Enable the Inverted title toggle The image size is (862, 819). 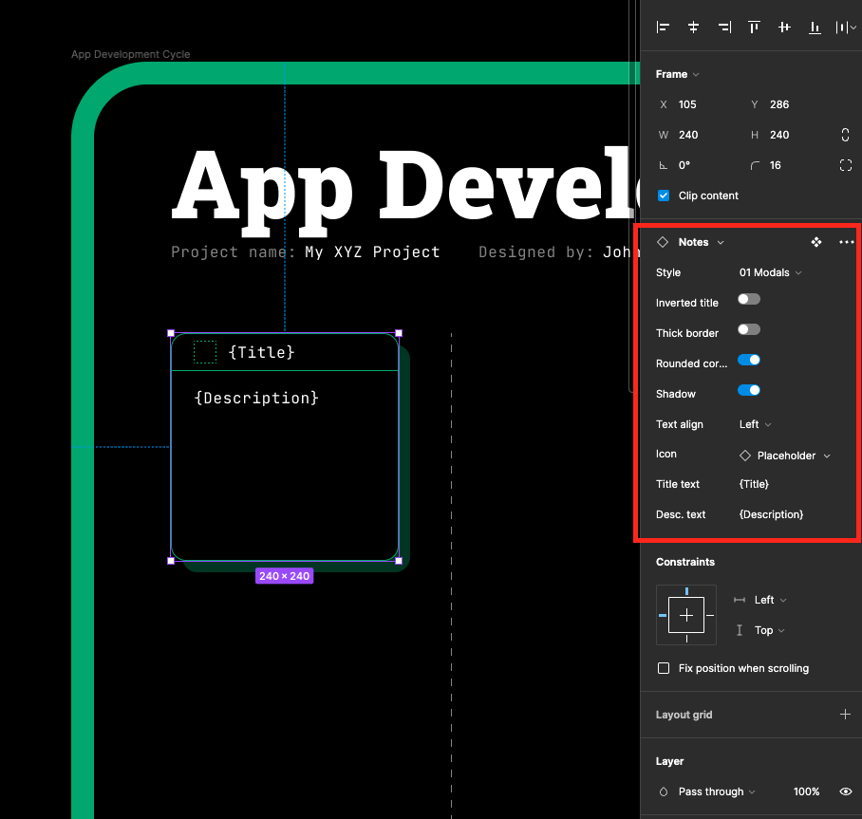pos(748,299)
